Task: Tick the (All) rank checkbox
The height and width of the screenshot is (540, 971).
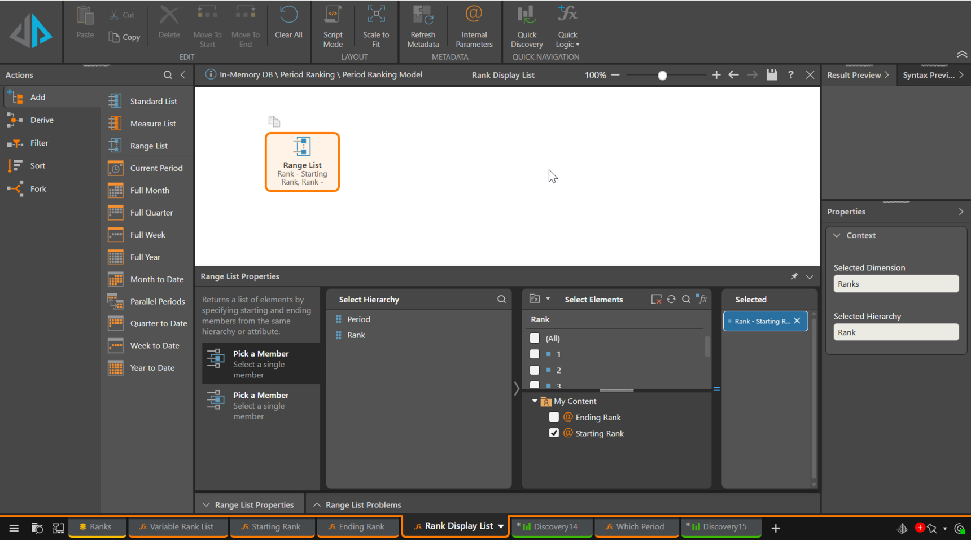Action: pos(535,339)
